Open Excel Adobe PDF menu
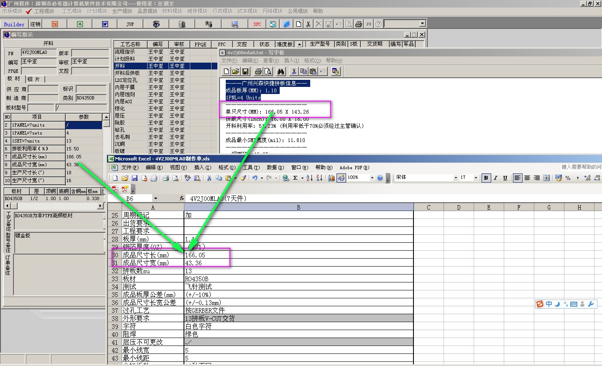Image resolution: width=602 pixels, height=366 pixels. click(x=354, y=168)
